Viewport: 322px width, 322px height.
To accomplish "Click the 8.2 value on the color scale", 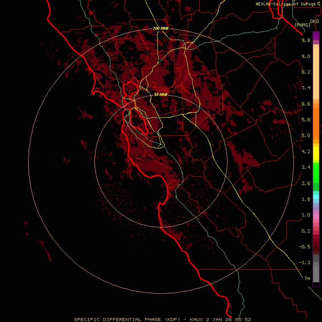I will (306, 72).
